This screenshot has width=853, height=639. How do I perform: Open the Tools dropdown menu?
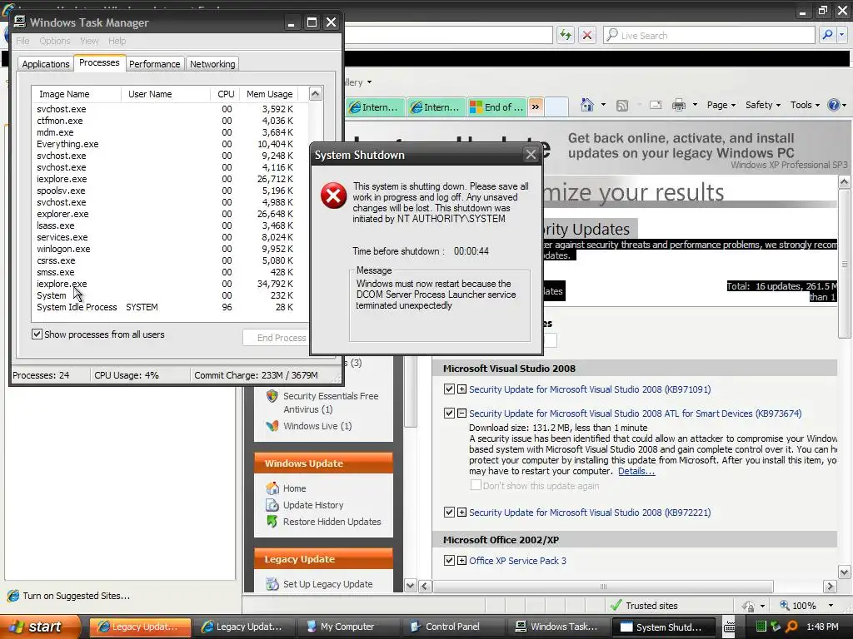[x=805, y=105]
